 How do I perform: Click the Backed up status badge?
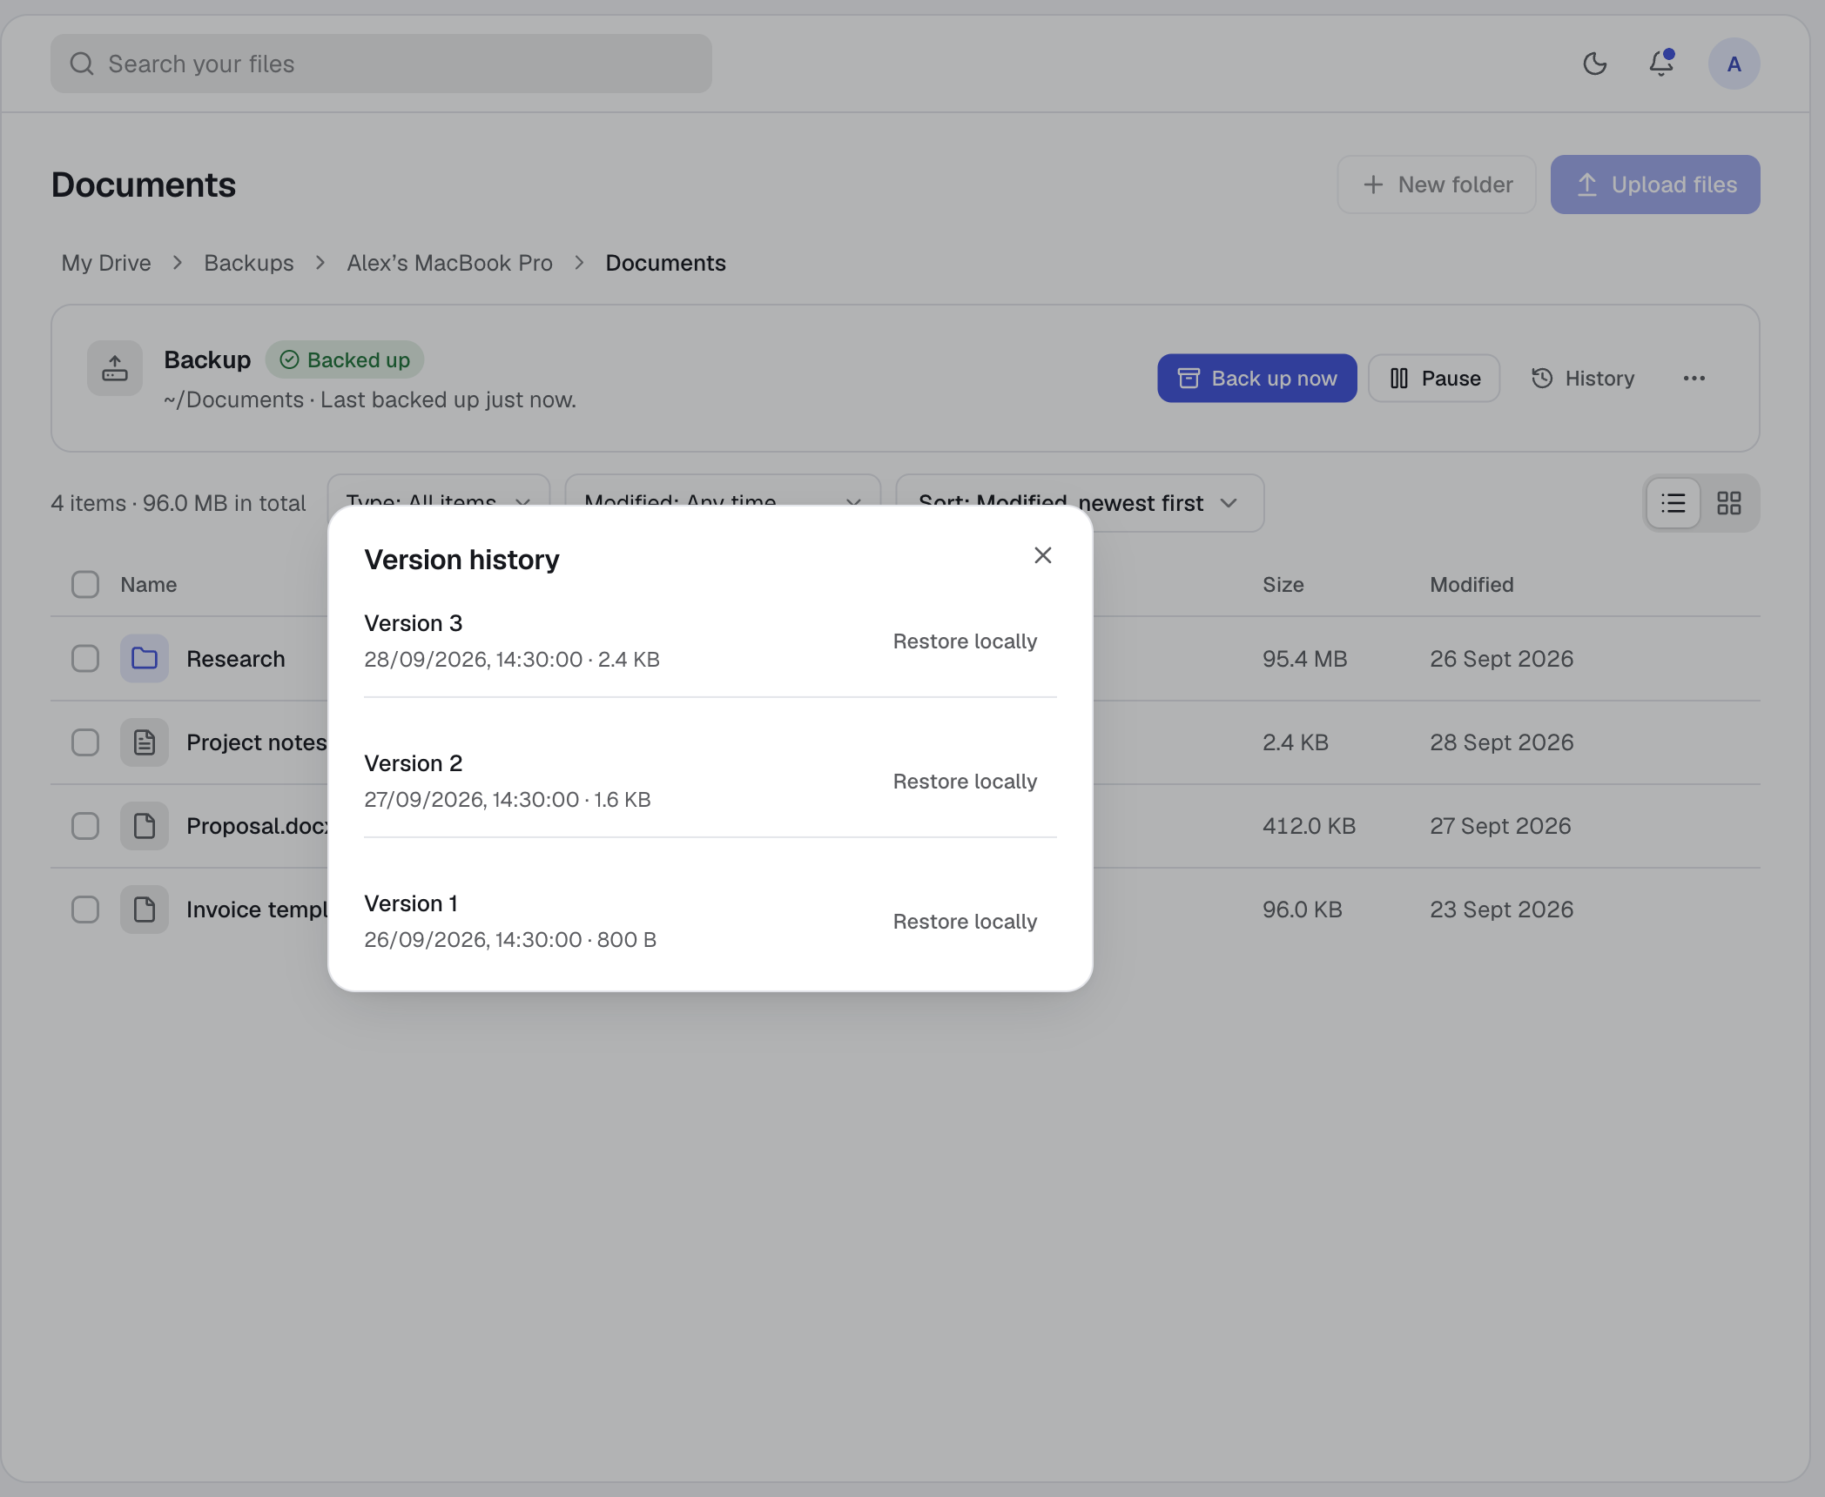click(345, 359)
